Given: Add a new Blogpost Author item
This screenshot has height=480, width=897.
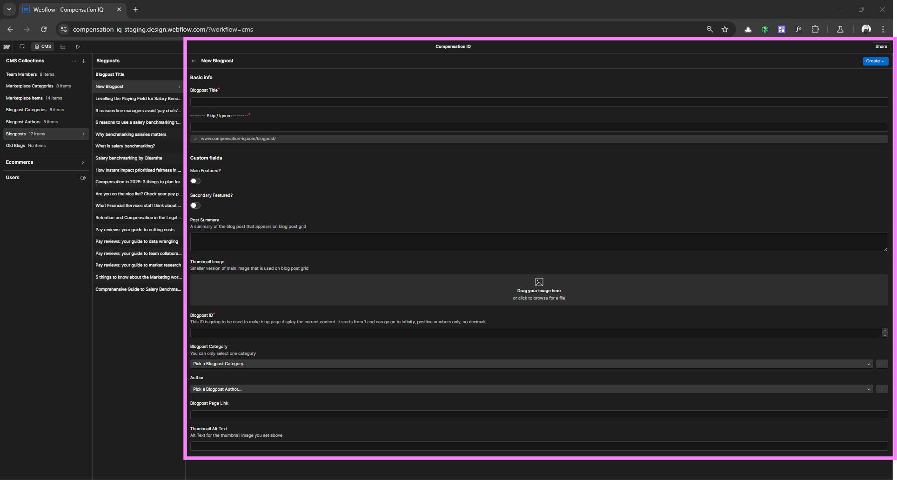Looking at the screenshot, I should [x=882, y=389].
